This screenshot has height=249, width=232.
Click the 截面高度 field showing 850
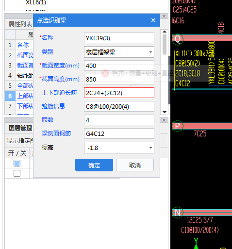(119, 79)
